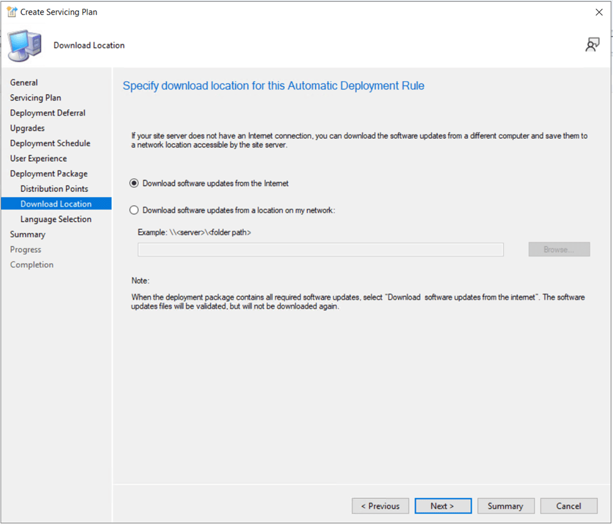613x525 pixels.
Task: Click the network folder path input field
Action: click(x=321, y=250)
